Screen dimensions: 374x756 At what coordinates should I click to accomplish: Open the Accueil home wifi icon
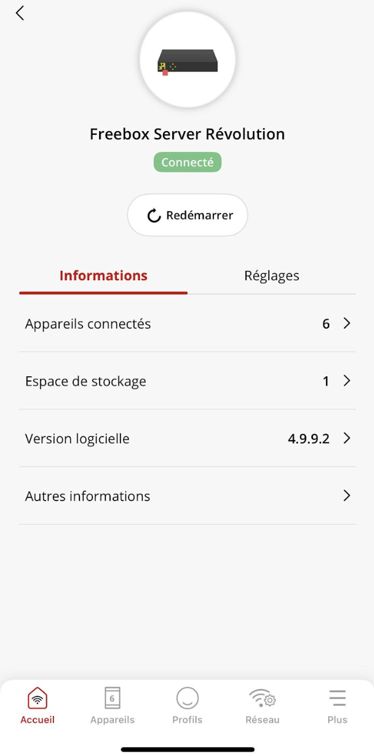[38, 699]
